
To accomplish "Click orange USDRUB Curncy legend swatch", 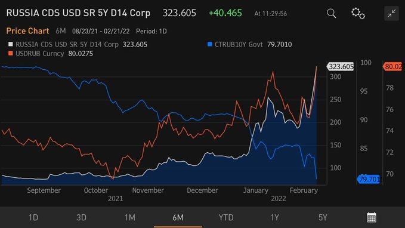I will click(x=11, y=54).
